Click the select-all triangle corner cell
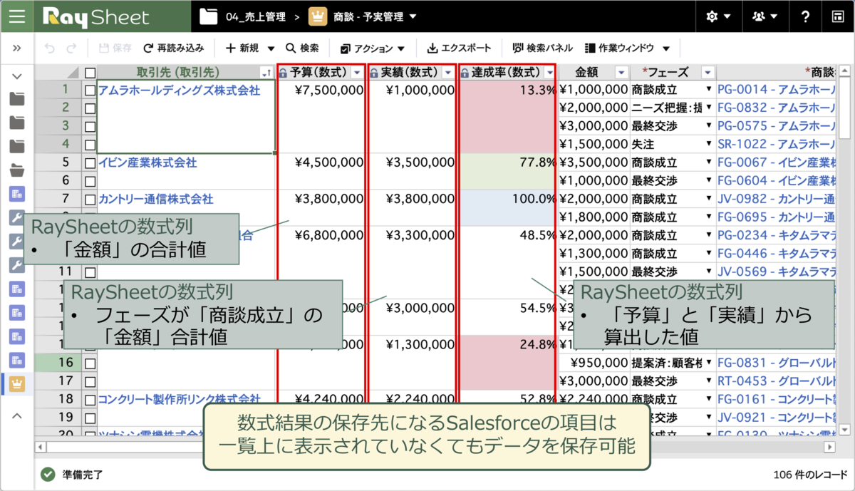This screenshot has width=855, height=491. coord(73,73)
